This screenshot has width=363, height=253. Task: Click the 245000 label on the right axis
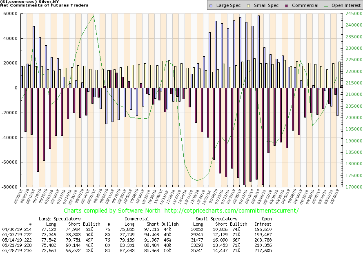tap(352, 13)
